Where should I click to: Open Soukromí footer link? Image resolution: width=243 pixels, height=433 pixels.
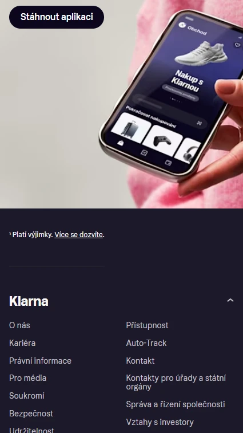pyautogui.click(x=27, y=396)
